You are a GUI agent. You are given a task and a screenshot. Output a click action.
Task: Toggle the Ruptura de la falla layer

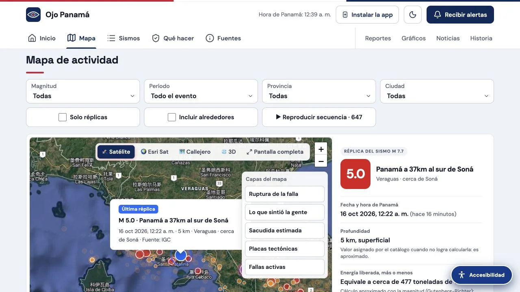click(285, 194)
